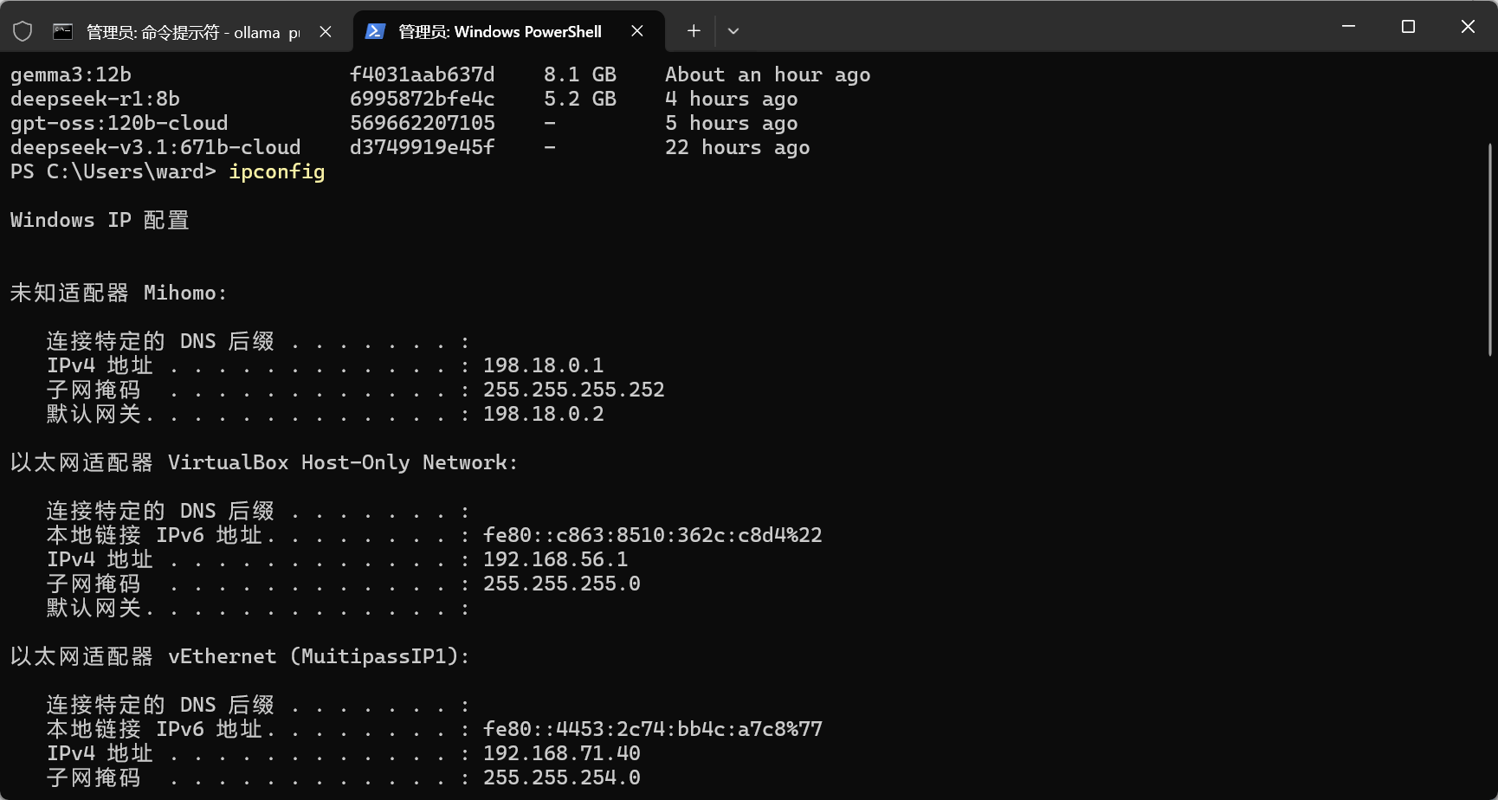Click the vertical scrollbar thumb

[x=1489, y=249]
